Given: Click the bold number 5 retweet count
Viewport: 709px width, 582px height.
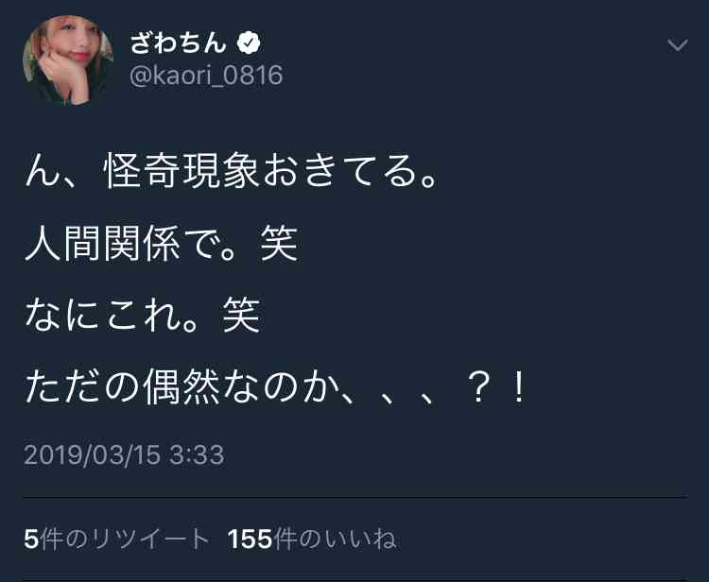Looking at the screenshot, I should click(31, 539).
